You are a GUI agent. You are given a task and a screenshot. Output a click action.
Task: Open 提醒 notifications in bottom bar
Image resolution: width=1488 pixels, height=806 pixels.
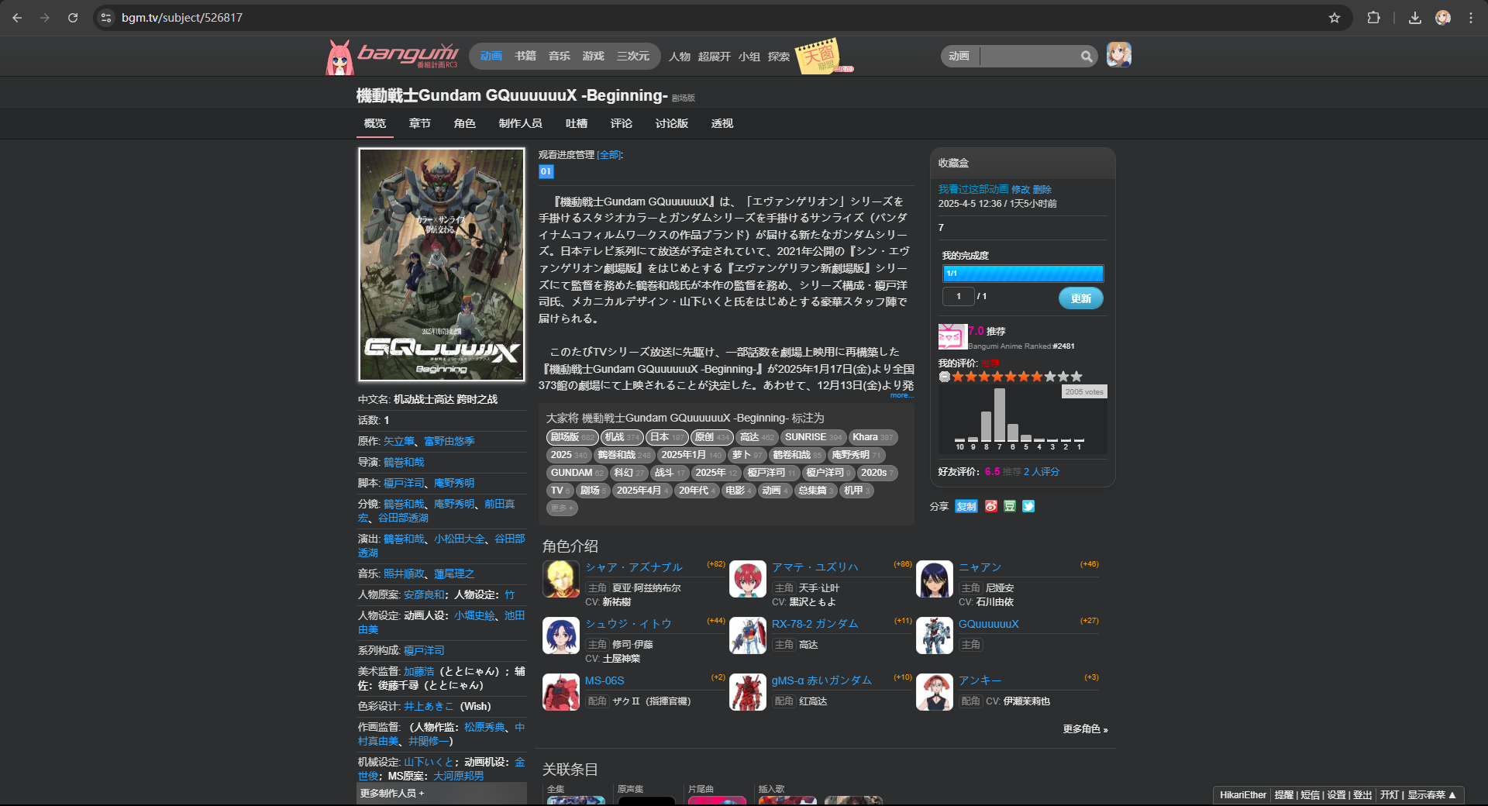[1284, 794]
